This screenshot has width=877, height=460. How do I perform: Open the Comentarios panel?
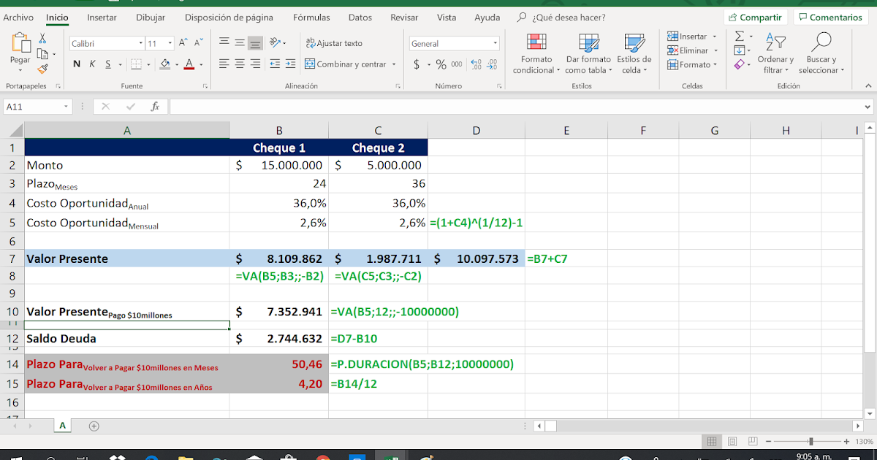(x=829, y=16)
